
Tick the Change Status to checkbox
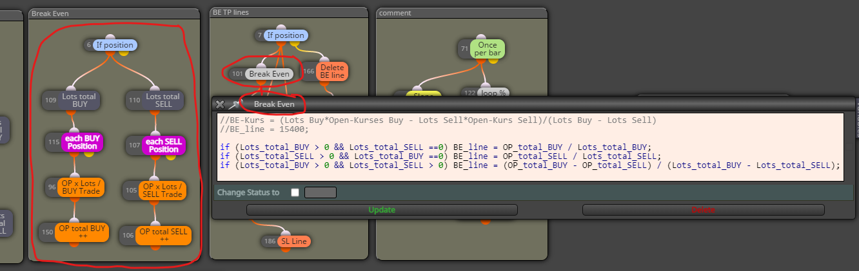295,192
